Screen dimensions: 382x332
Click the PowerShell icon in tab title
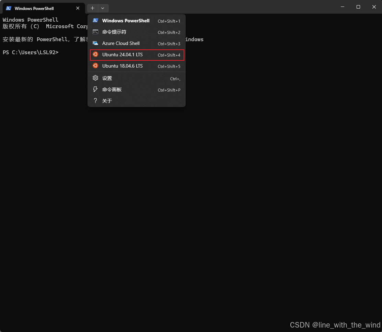pyautogui.click(x=9, y=8)
